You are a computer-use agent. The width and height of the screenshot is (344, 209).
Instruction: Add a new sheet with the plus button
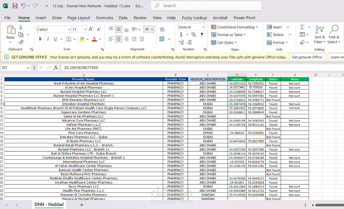[x=82, y=205]
